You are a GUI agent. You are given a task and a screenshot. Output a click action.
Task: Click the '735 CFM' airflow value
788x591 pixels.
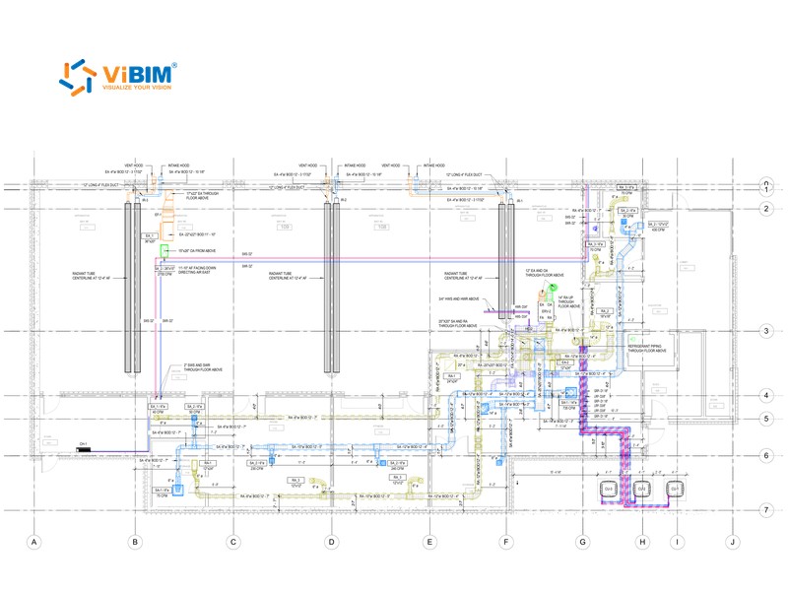[569, 408]
